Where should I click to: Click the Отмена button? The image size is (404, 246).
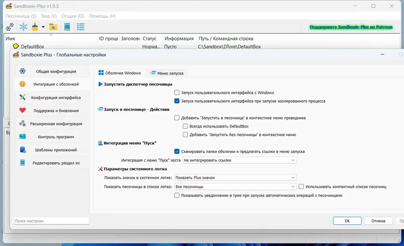tap(378, 221)
